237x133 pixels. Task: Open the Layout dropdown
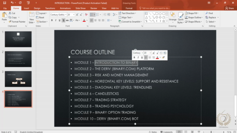41,13
